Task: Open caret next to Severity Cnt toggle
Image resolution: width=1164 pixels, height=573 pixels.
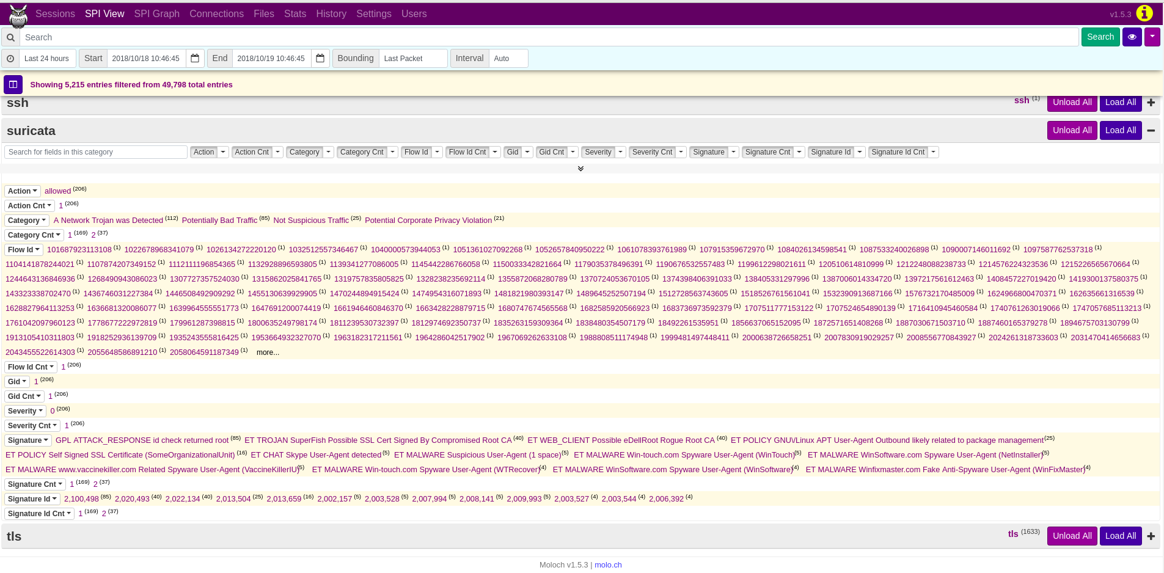Action: point(681,152)
